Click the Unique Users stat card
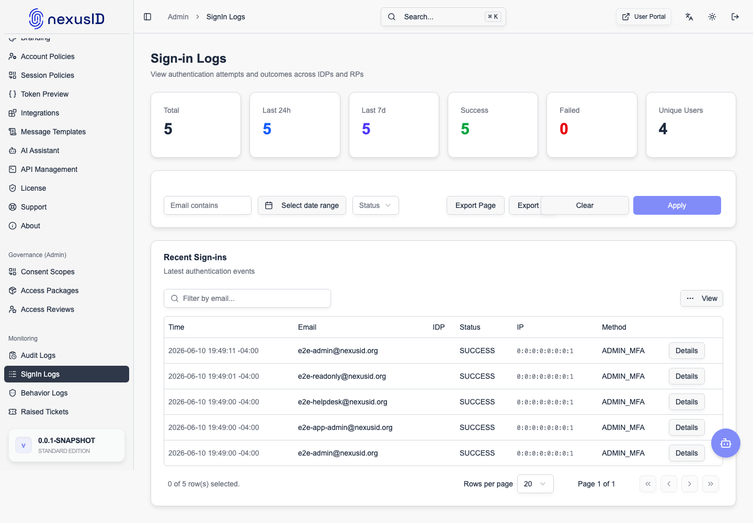The image size is (753, 523). pyautogui.click(x=691, y=125)
